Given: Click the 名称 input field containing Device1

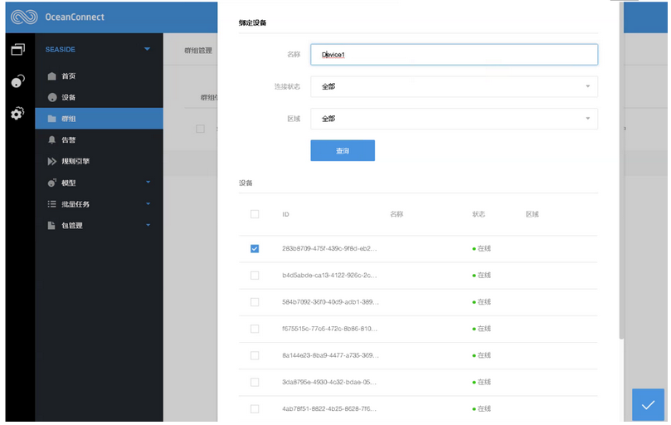Looking at the screenshot, I should coord(454,55).
